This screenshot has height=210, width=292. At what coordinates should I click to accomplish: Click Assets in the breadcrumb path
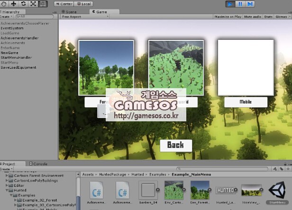point(88,174)
